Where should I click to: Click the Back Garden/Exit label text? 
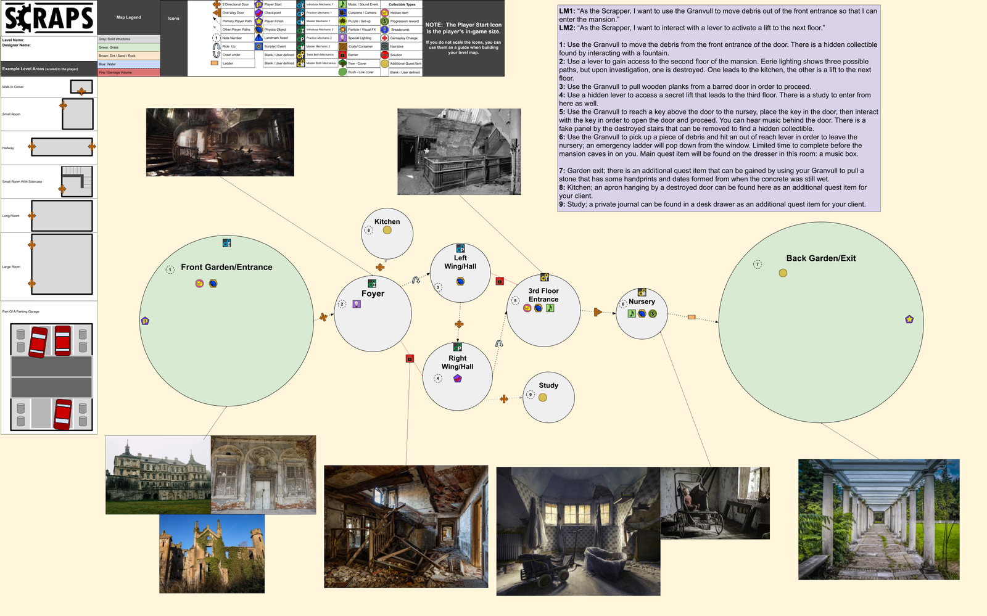click(x=820, y=258)
